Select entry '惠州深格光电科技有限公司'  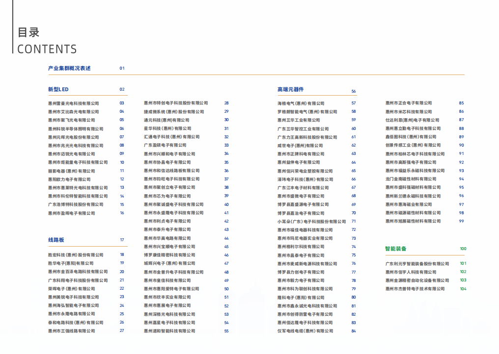(x=169, y=315)
